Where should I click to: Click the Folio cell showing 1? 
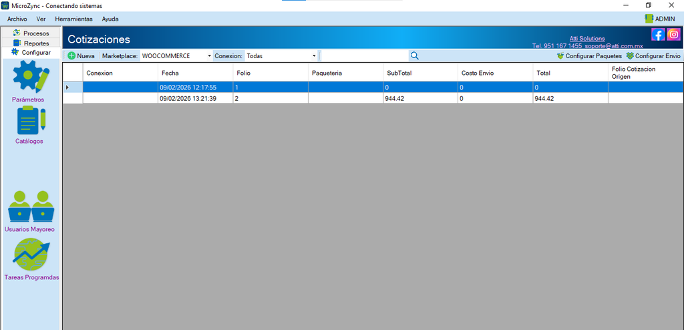point(271,88)
